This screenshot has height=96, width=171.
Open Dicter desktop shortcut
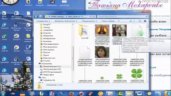[5, 37]
